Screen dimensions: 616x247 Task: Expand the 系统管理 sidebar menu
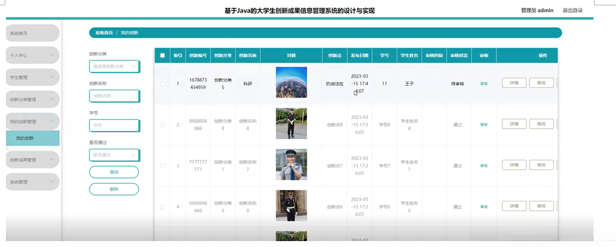pyautogui.click(x=33, y=182)
